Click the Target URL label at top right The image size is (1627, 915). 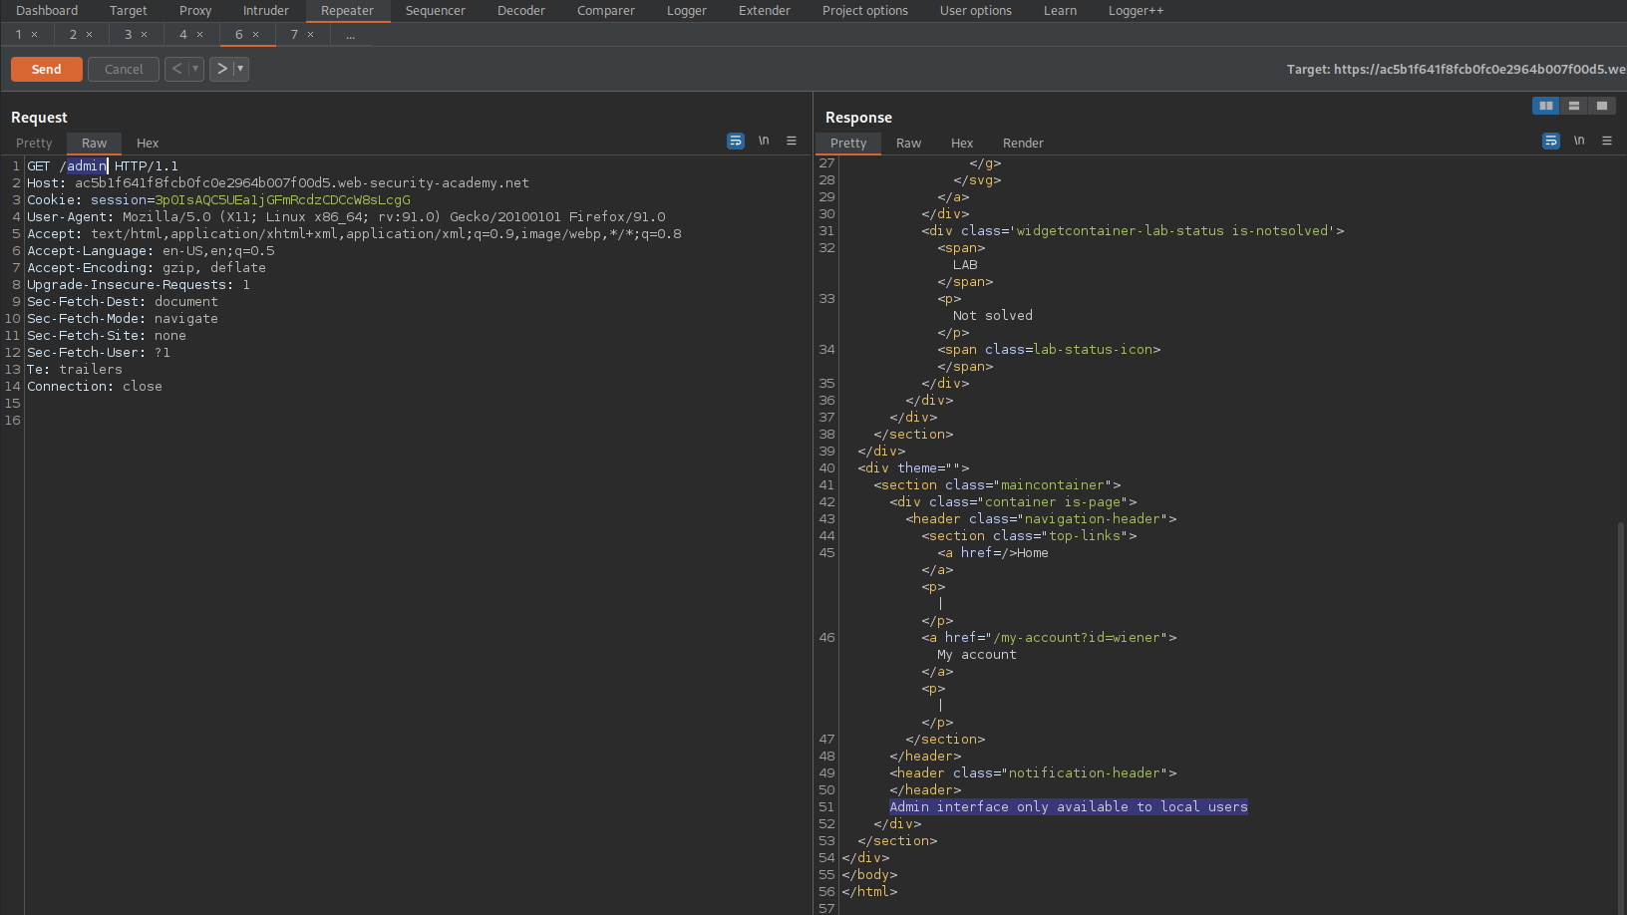pyautogui.click(x=1457, y=70)
